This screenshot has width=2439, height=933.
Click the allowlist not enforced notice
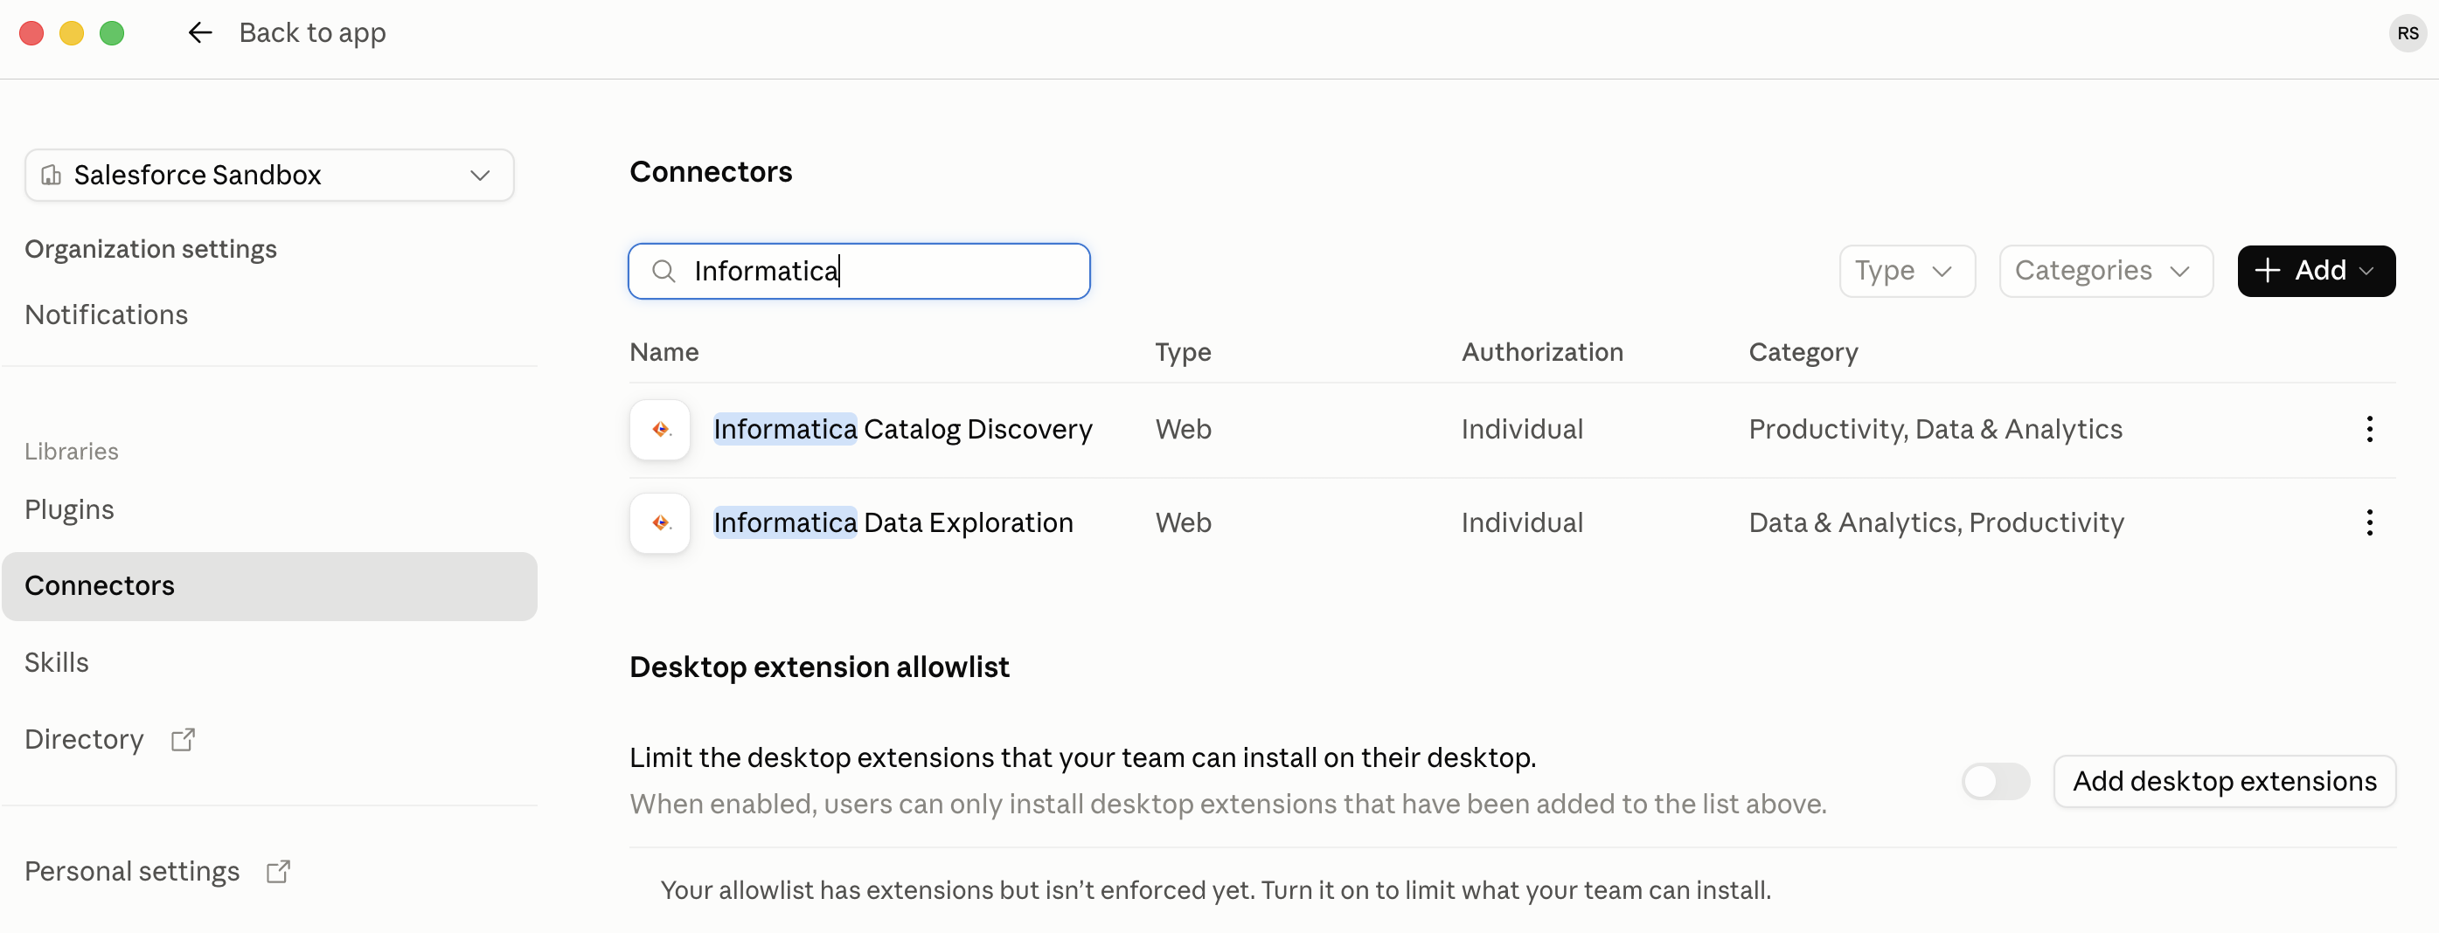(x=1215, y=890)
